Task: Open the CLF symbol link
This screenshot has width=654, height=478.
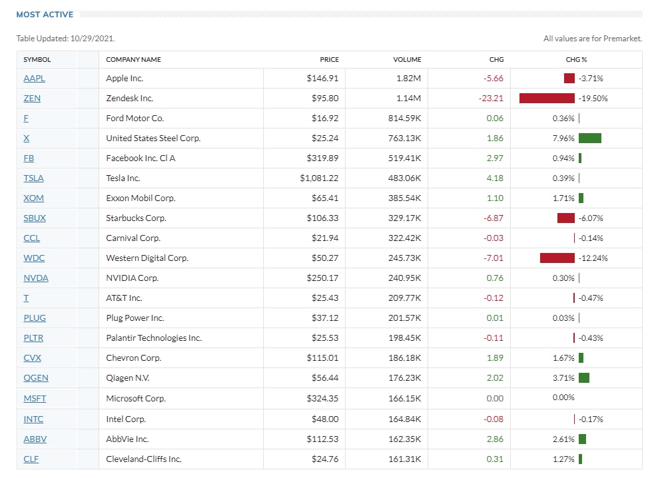Action: pos(31,459)
